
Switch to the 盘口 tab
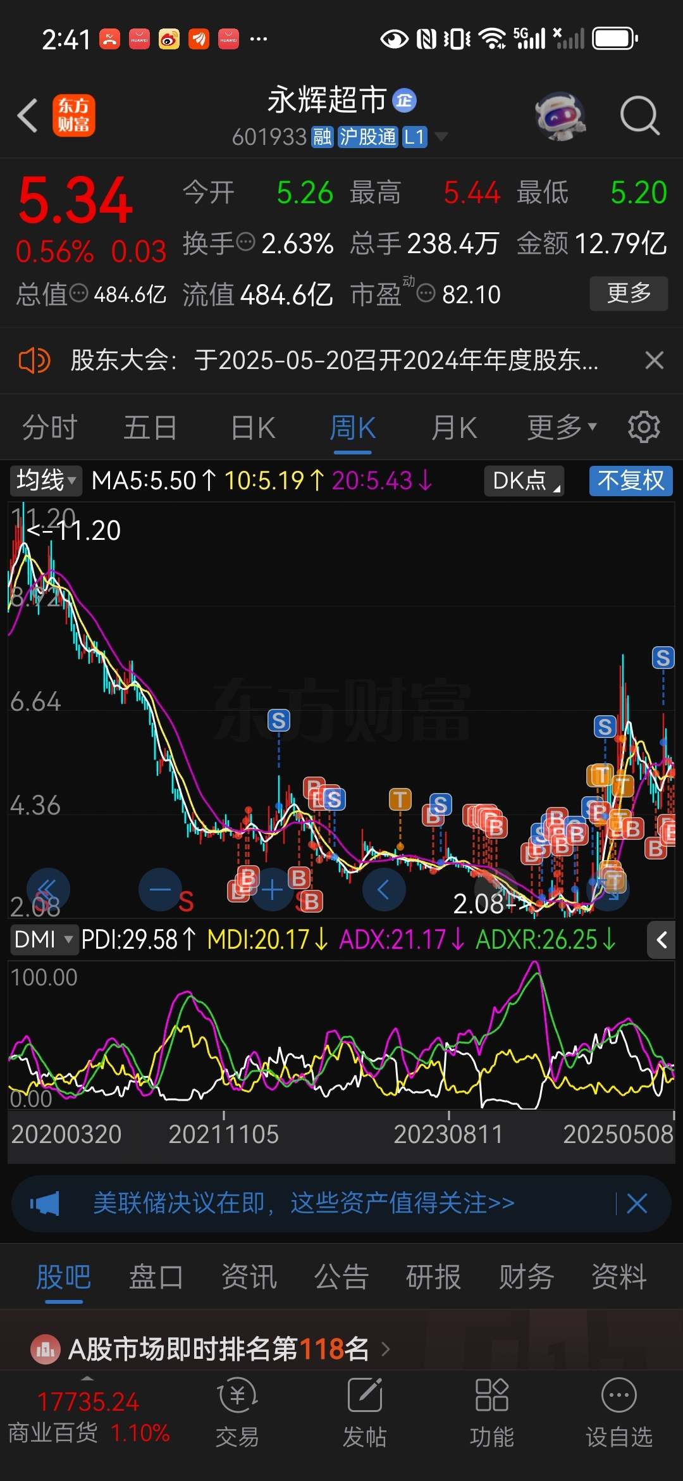coord(156,1277)
